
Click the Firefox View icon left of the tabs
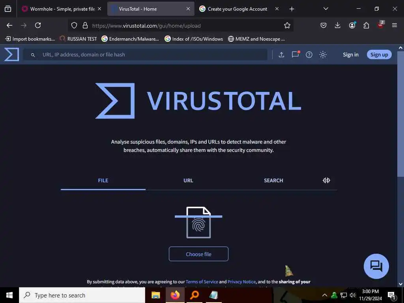pos(8,9)
